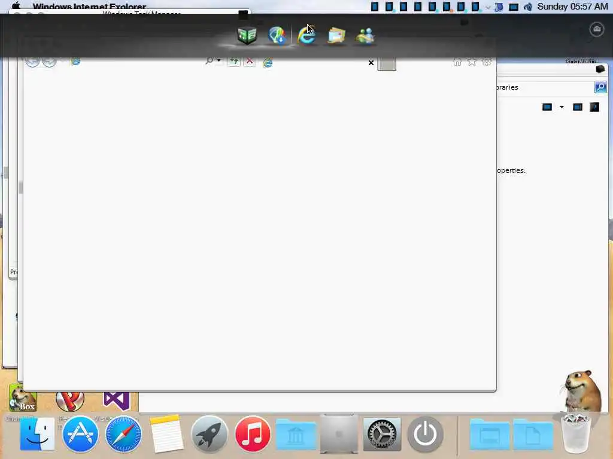Open the Trash in the dock

point(576,434)
